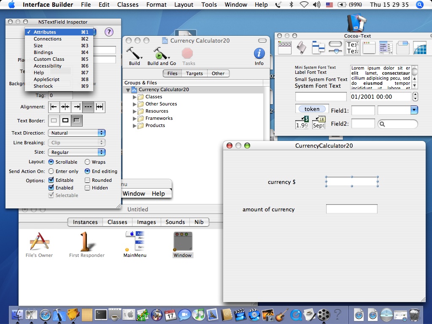Select the Scrollable layout radio button
432x324 pixels.
point(51,162)
